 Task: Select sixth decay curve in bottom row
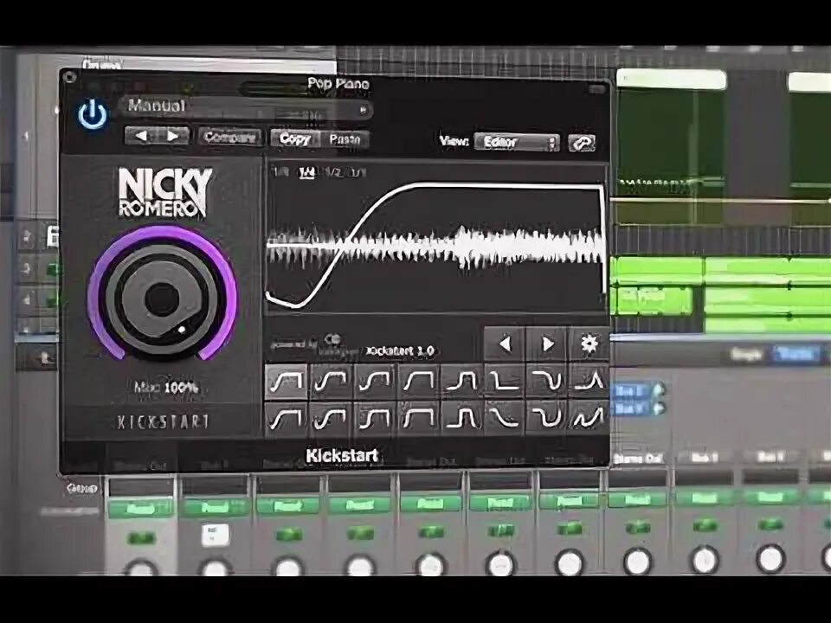point(504,419)
